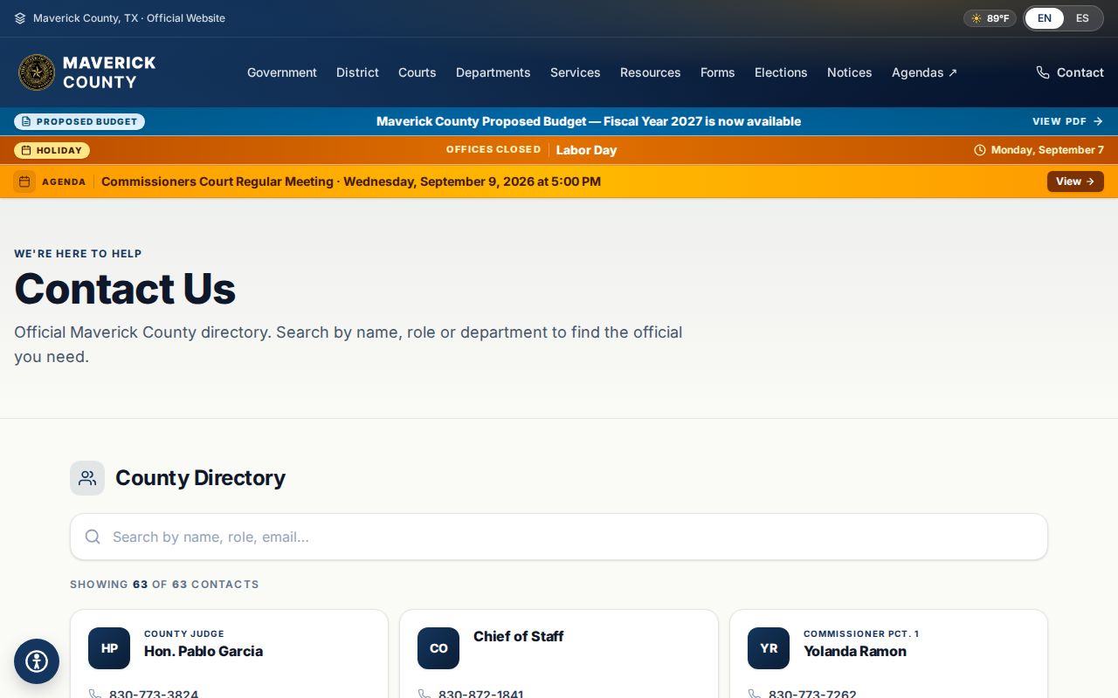Screen dimensions: 1118x698
Task: Click the View button for agenda meeting
Action: pyautogui.click(x=1075, y=181)
